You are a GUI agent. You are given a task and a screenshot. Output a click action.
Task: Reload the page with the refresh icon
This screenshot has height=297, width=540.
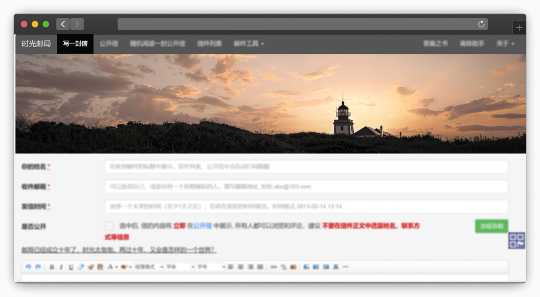coord(481,24)
